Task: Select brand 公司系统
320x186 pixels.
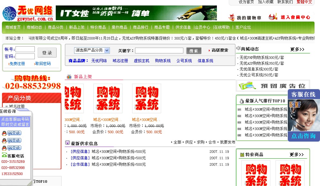Action: point(184,61)
